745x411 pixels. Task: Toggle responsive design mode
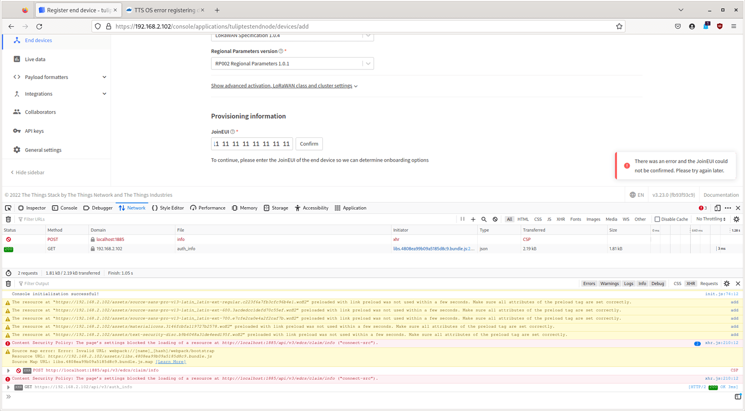718,208
